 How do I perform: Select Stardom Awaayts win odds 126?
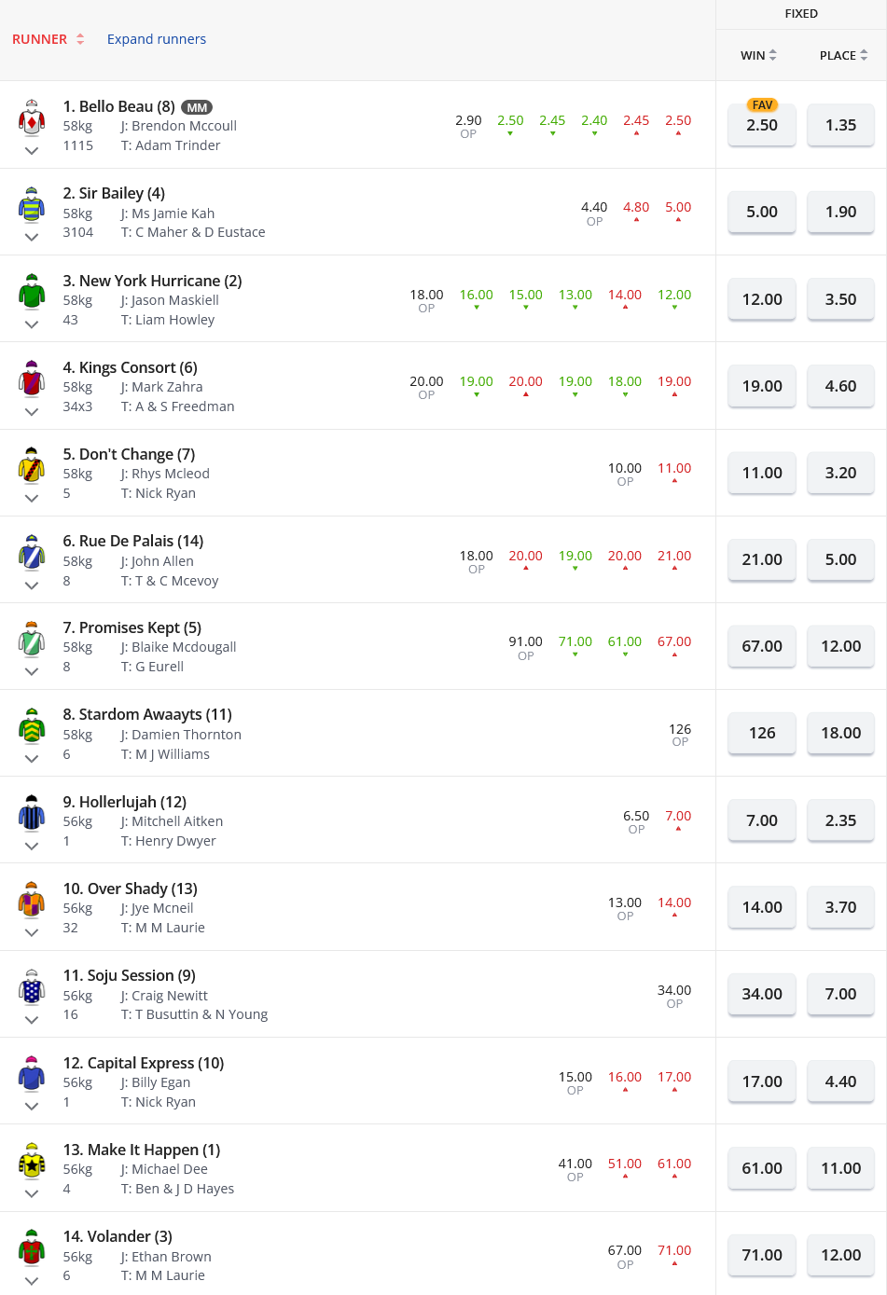pos(762,733)
